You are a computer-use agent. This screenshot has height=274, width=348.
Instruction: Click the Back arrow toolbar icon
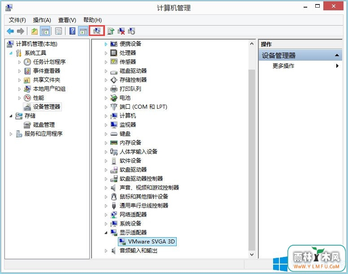coord(10,31)
